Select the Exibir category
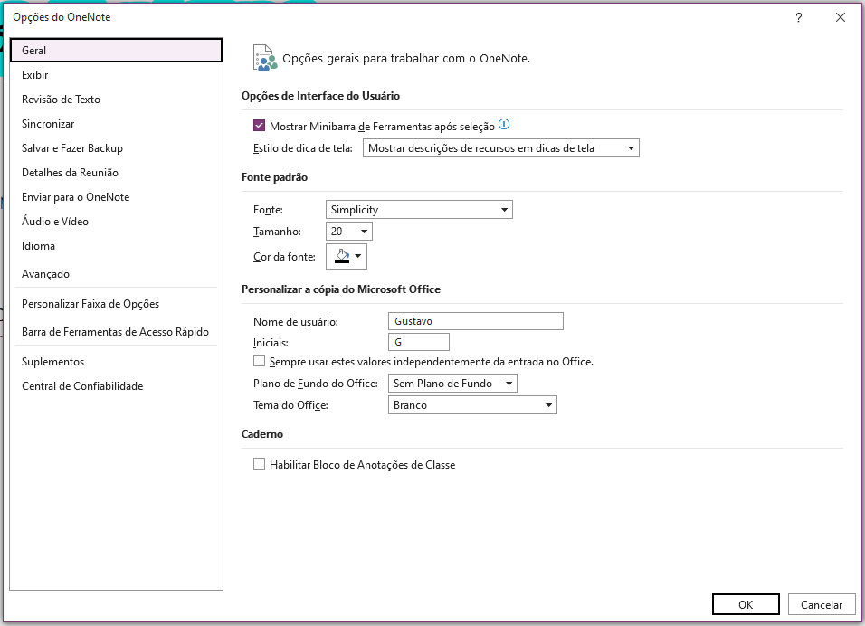The width and height of the screenshot is (865, 626). [x=117, y=74]
